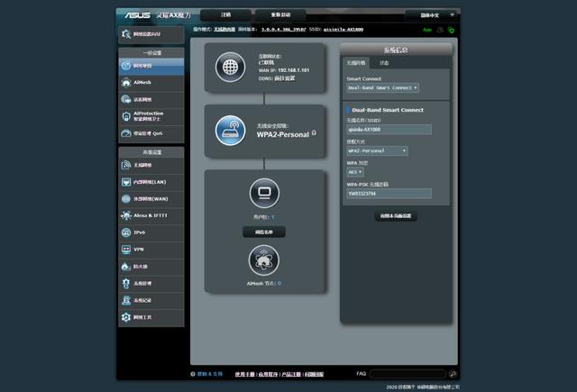The width and height of the screenshot is (577, 392).
Task: Click the green network status icon at top right
Action: [x=451, y=30]
